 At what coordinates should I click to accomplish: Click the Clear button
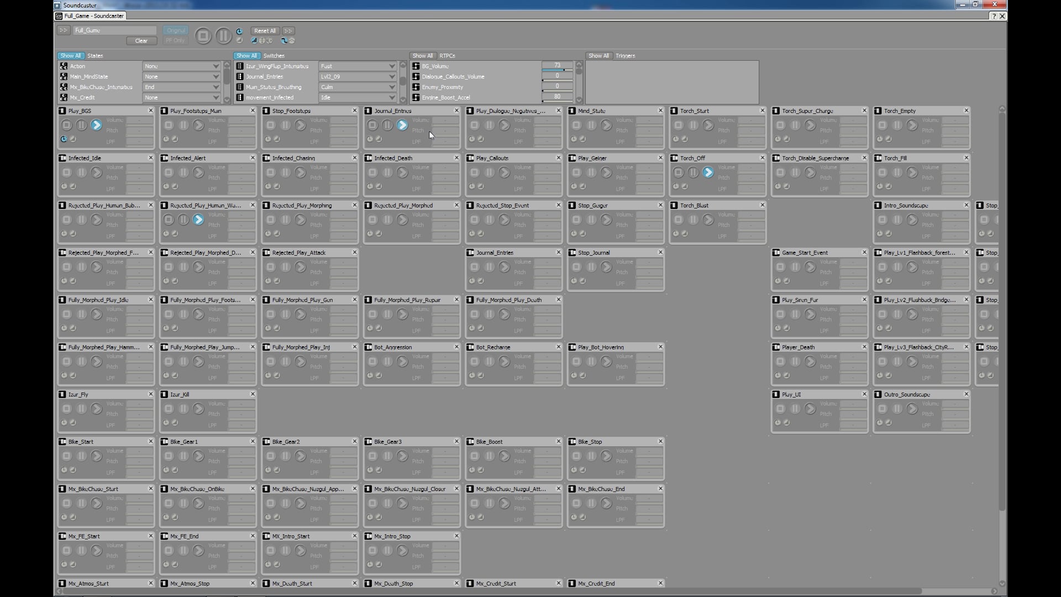141,41
